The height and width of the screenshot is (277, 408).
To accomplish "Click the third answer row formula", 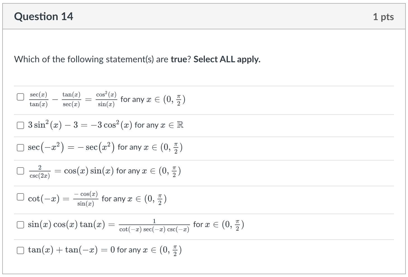I will pos(104,147).
